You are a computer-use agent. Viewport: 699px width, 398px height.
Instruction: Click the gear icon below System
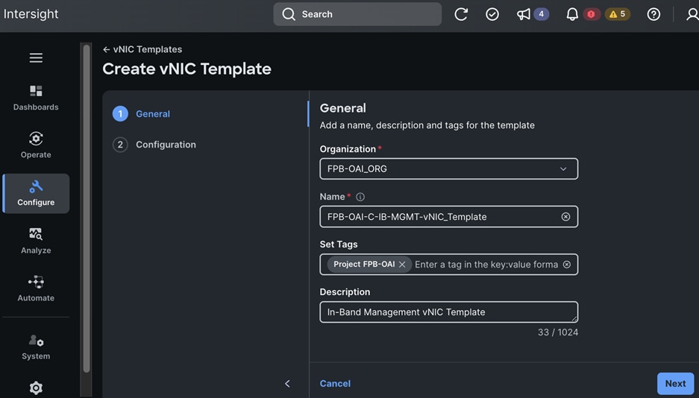[x=36, y=388]
